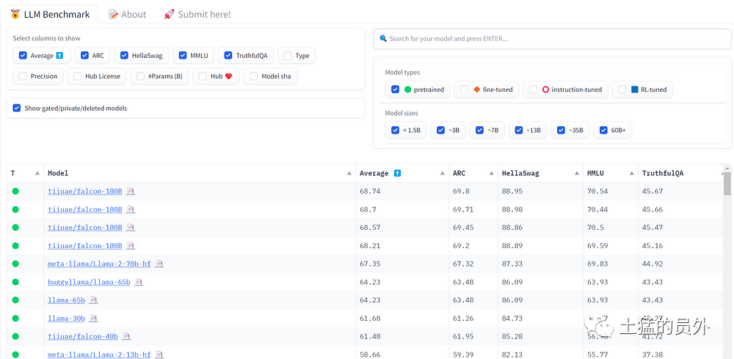Uncheck the HellaSwag column checkbox
734x359 pixels.
coord(124,55)
